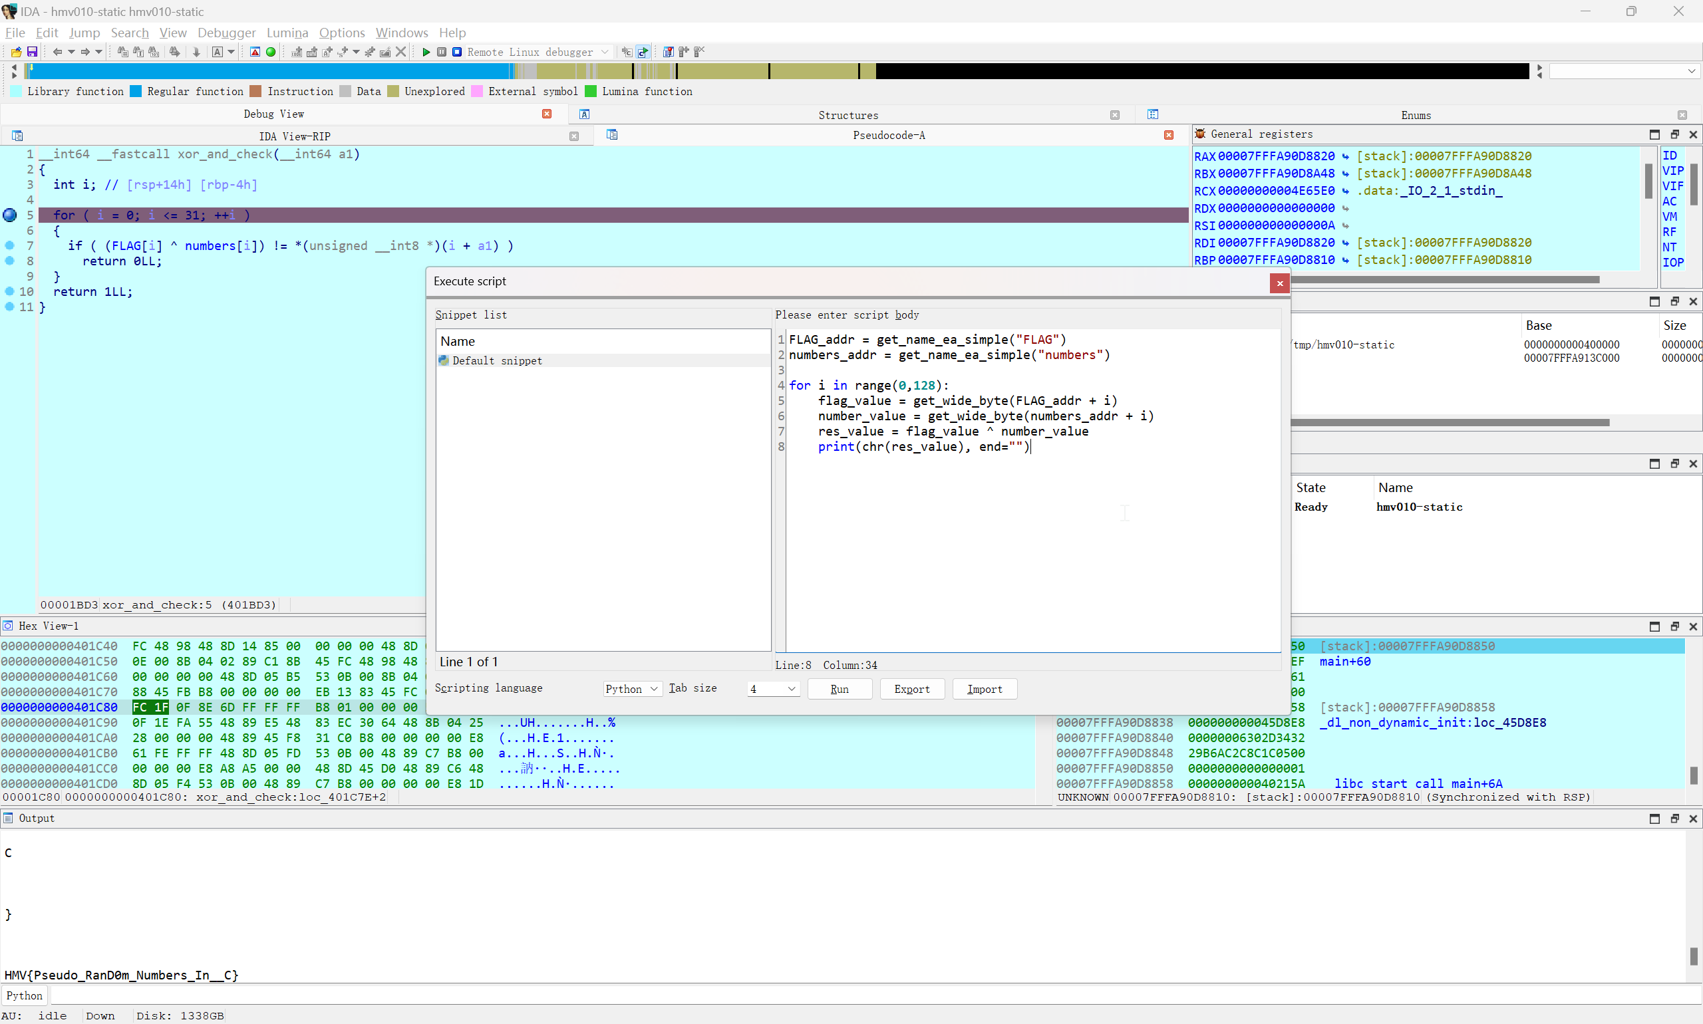Click the Search byte sequence icon
1703x1024 pixels.
pyautogui.click(x=154, y=52)
